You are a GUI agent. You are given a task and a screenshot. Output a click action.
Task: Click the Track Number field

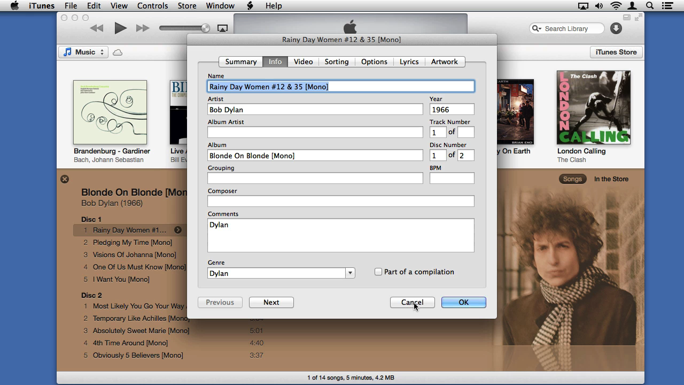(x=438, y=132)
